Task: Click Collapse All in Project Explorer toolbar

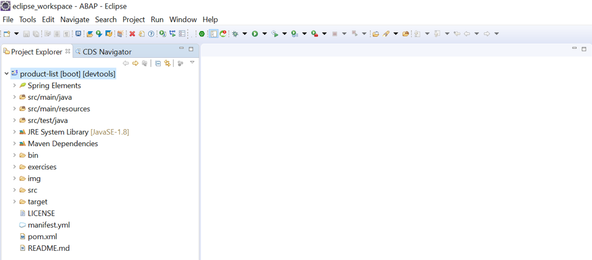Action: pyautogui.click(x=158, y=63)
